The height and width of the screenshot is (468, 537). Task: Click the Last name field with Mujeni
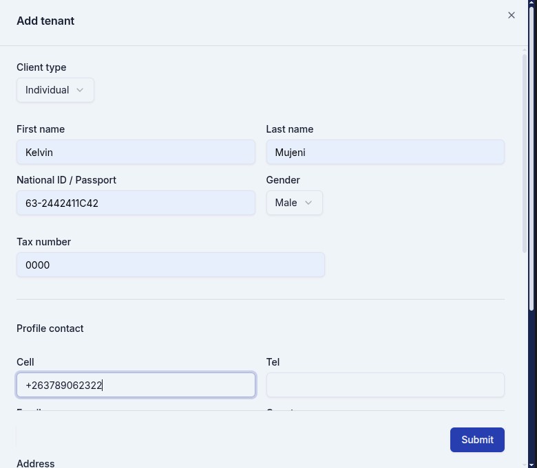tap(386, 152)
